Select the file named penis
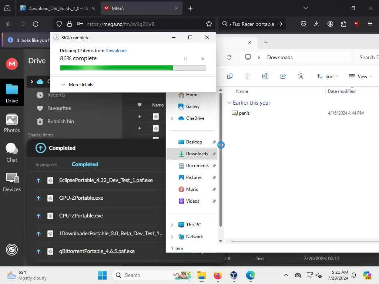This screenshot has width=379, height=284. tap(244, 113)
